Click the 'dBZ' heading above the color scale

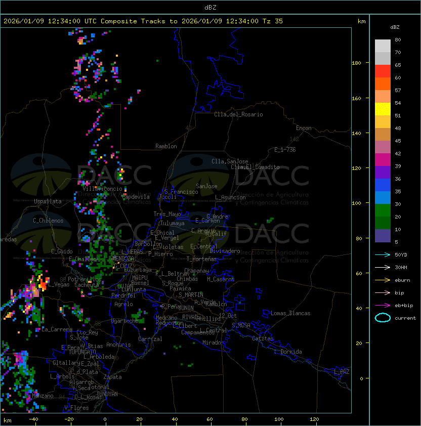click(395, 27)
